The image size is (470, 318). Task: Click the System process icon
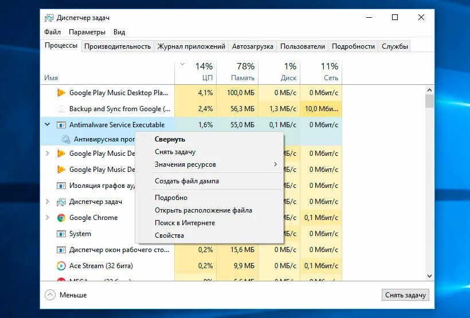[61, 234]
